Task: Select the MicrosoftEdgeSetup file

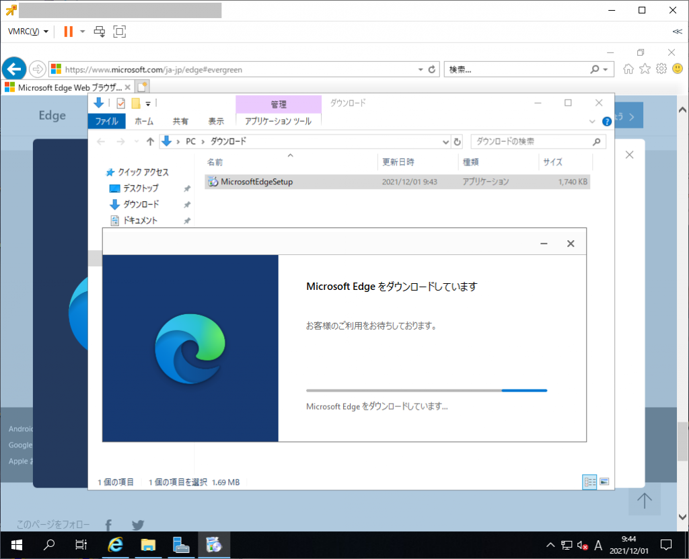Action: [397, 182]
